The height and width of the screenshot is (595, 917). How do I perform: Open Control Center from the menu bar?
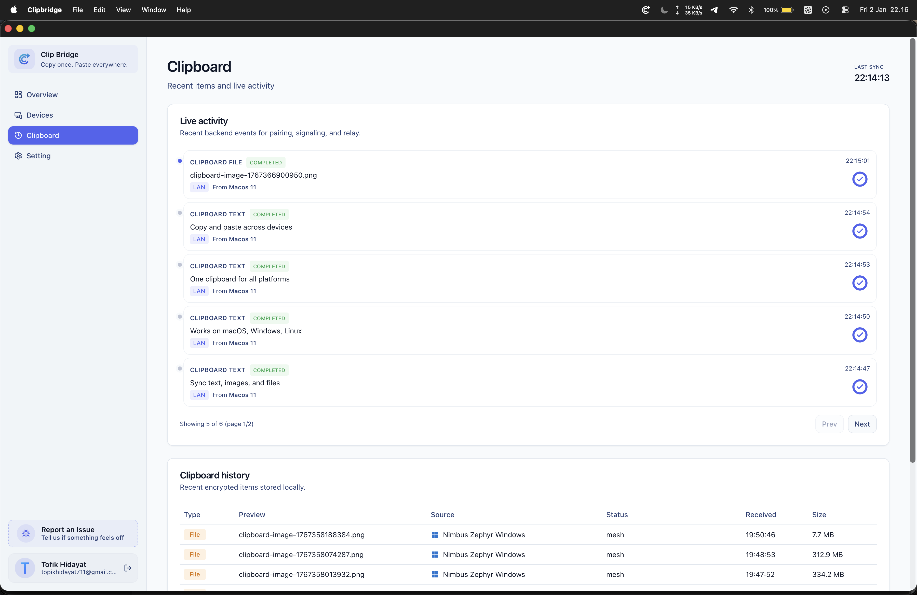(x=845, y=10)
